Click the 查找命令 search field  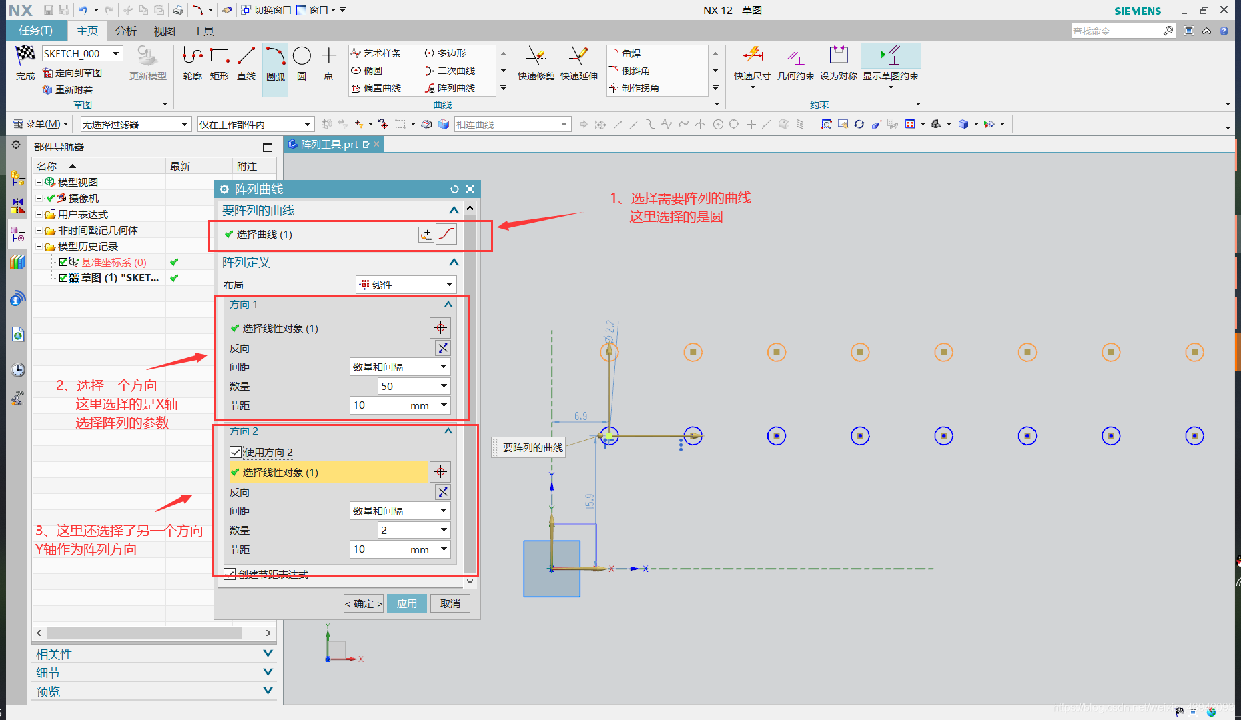pyautogui.click(x=1117, y=31)
